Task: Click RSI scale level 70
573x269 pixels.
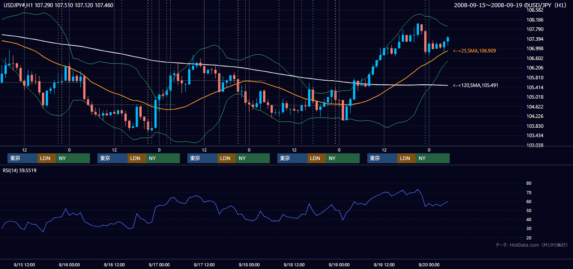Action: click(529, 192)
